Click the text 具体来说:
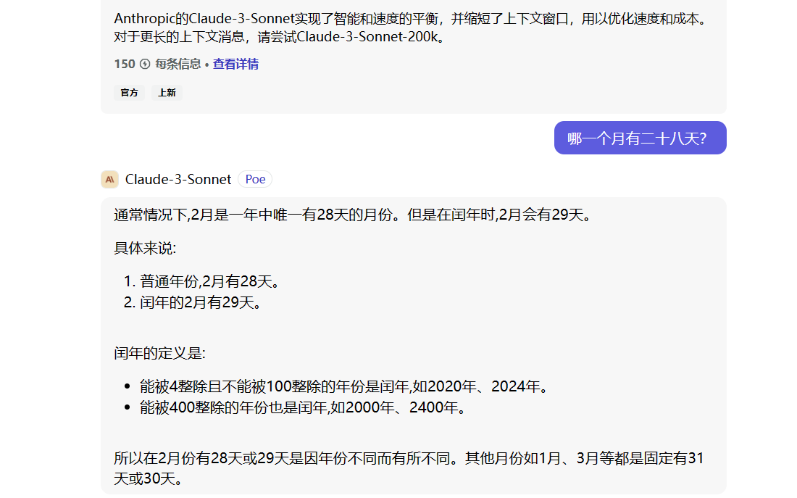The width and height of the screenshot is (797, 498). coord(145,248)
